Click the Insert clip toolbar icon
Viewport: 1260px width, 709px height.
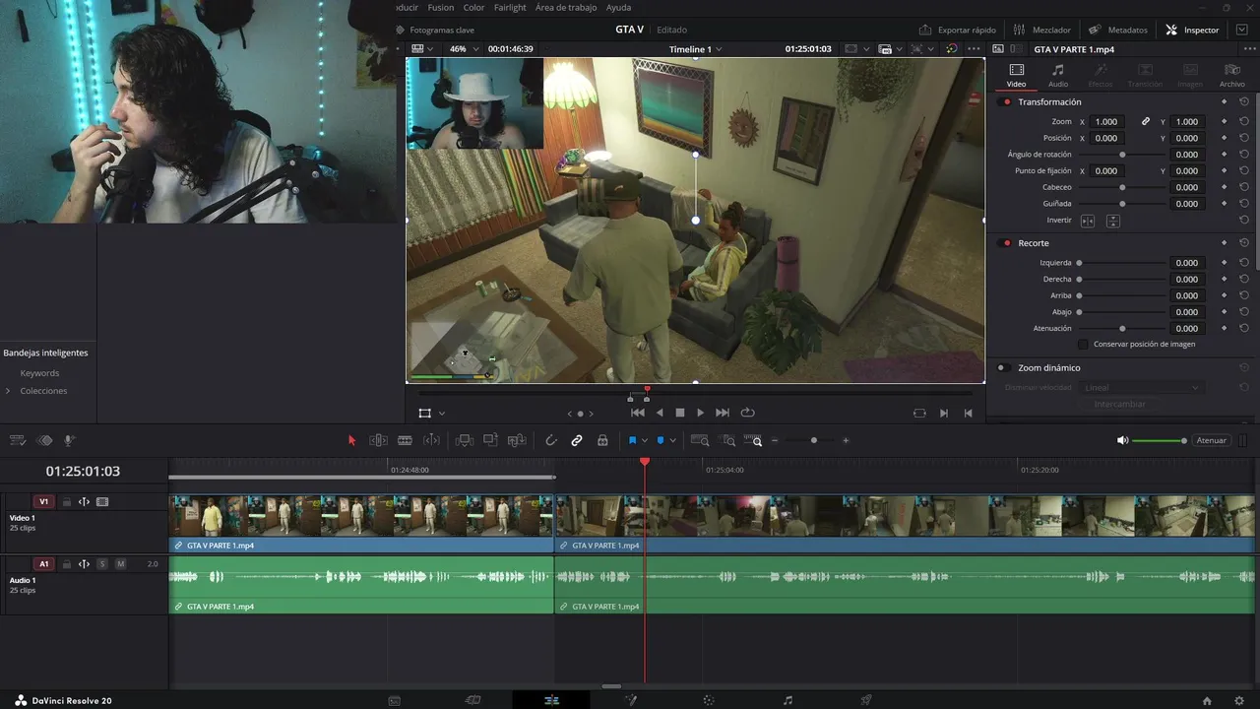pos(464,440)
